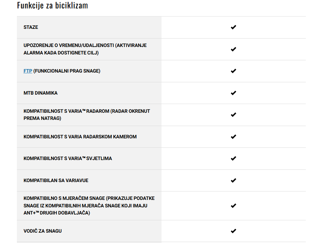Click Kompatibilnost s Varia svjetlima text
This screenshot has width=312, height=243.
pyautogui.click(x=68, y=158)
